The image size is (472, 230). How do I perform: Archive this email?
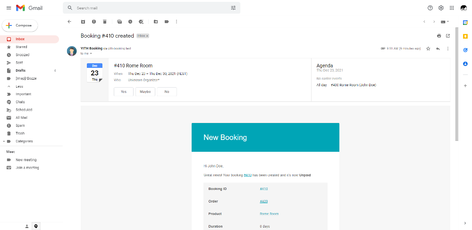coord(83,22)
